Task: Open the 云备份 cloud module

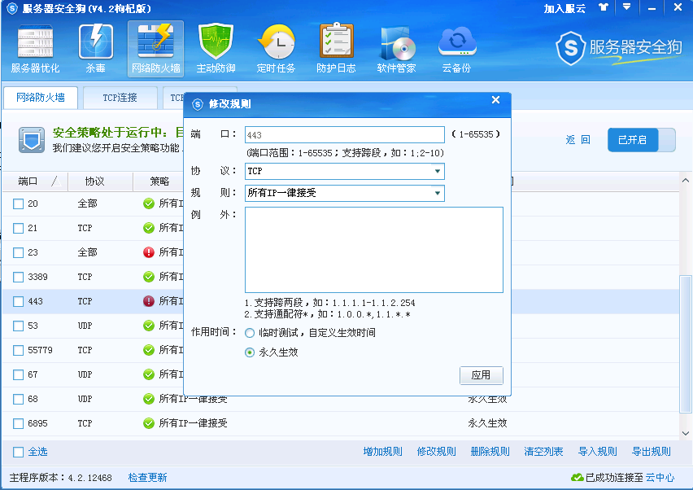Action: coord(456,49)
